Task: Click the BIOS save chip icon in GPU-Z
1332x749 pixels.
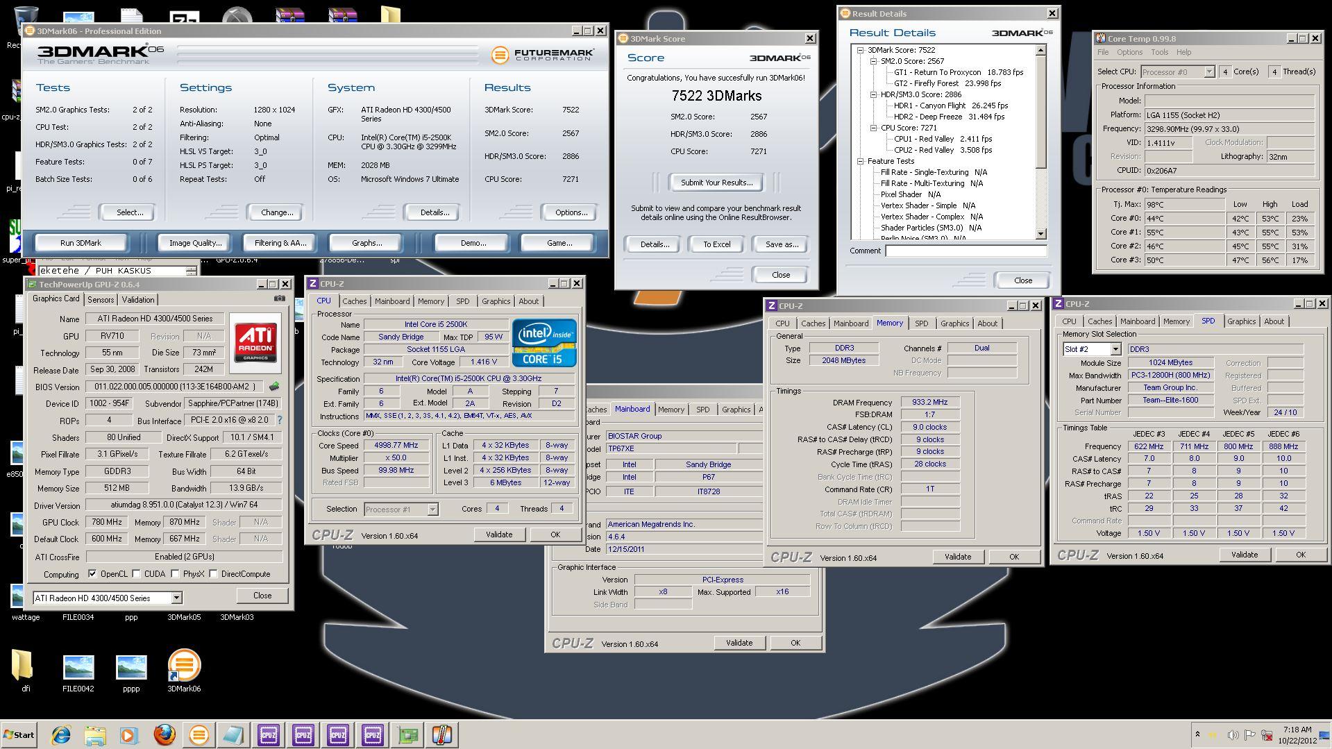Action: [274, 387]
